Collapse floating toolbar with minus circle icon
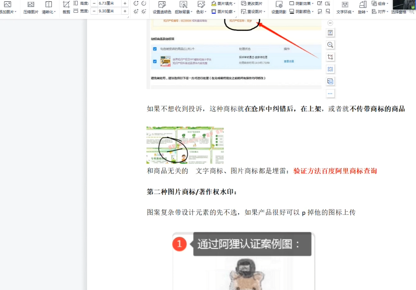The image size is (416, 290). [x=330, y=23]
